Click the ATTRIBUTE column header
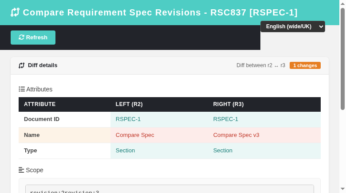 (40, 104)
